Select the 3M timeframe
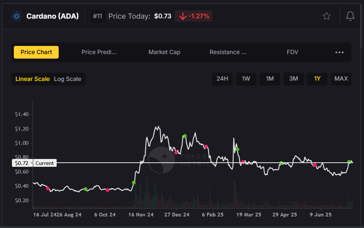 (294, 79)
